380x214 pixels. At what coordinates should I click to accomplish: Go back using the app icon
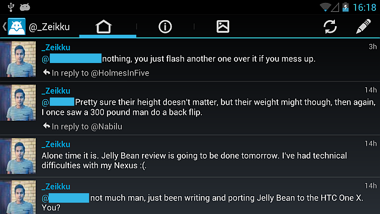click(x=14, y=26)
